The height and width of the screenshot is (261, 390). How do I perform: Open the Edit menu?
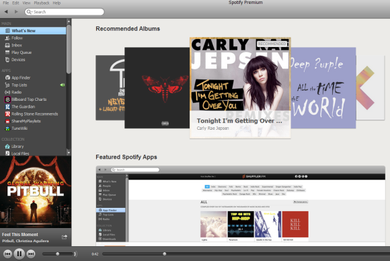click(15, 3)
